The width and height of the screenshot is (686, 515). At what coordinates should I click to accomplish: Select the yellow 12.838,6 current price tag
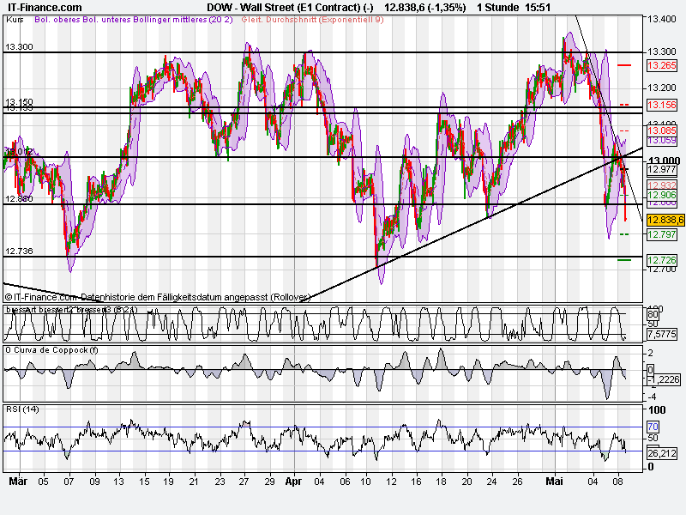(x=665, y=220)
